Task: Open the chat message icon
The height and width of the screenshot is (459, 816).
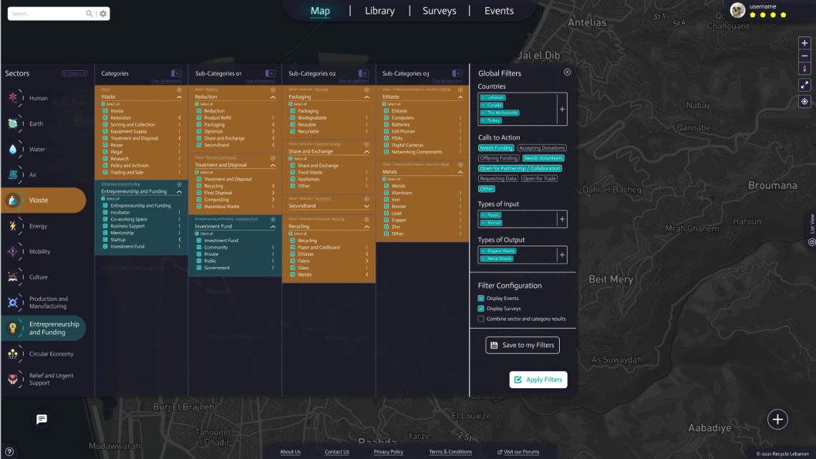Action: pyautogui.click(x=42, y=419)
